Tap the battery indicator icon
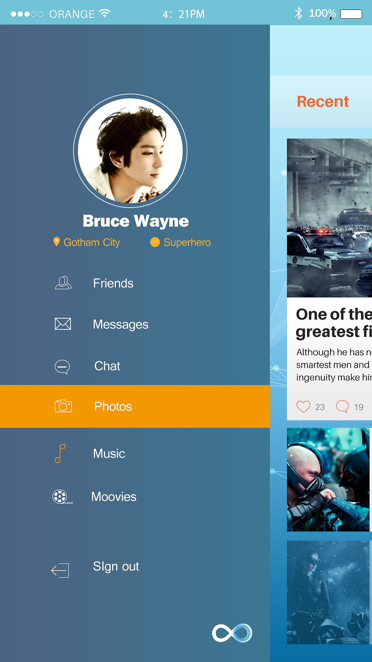 351,14
